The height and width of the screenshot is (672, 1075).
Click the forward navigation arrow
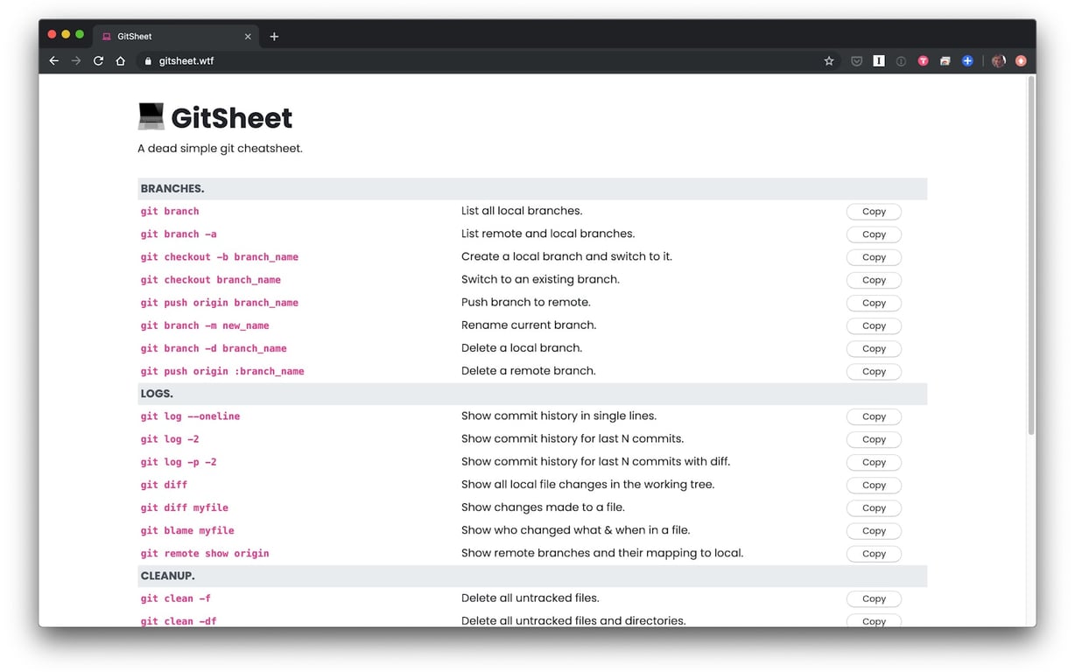click(x=75, y=60)
